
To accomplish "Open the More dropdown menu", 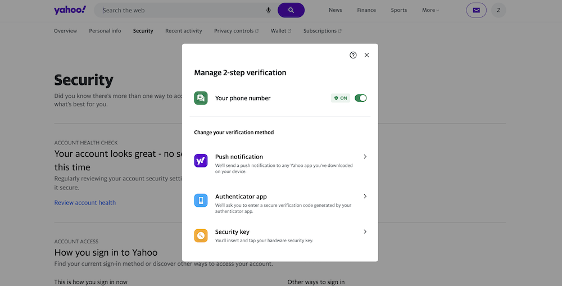I will pos(430,10).
